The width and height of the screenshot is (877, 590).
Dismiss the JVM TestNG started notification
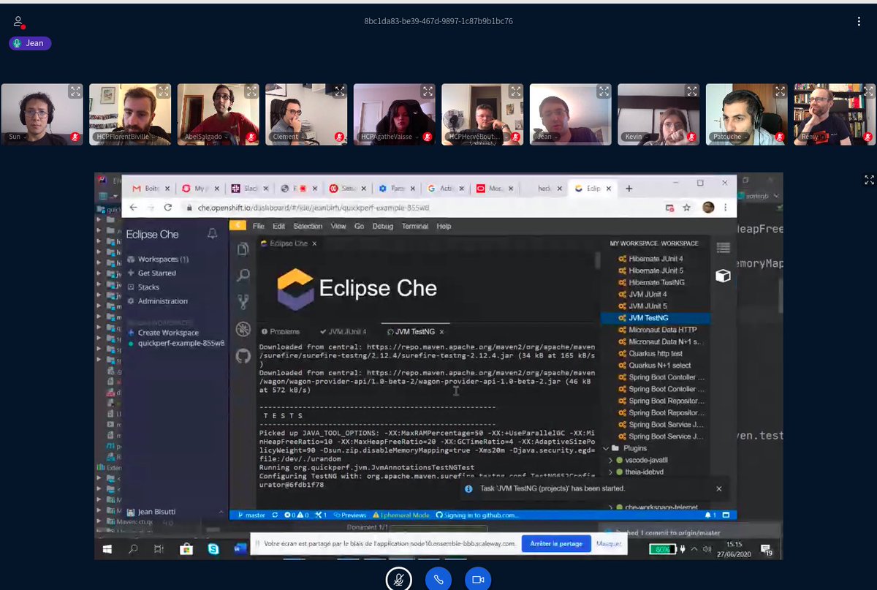718,489
